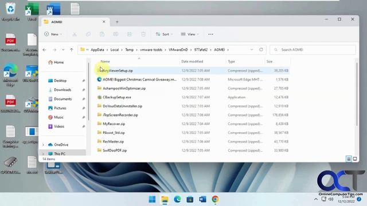The image size is (367, 206).
Task: Click the Windows Start button
Action: (x=152, y=199)
